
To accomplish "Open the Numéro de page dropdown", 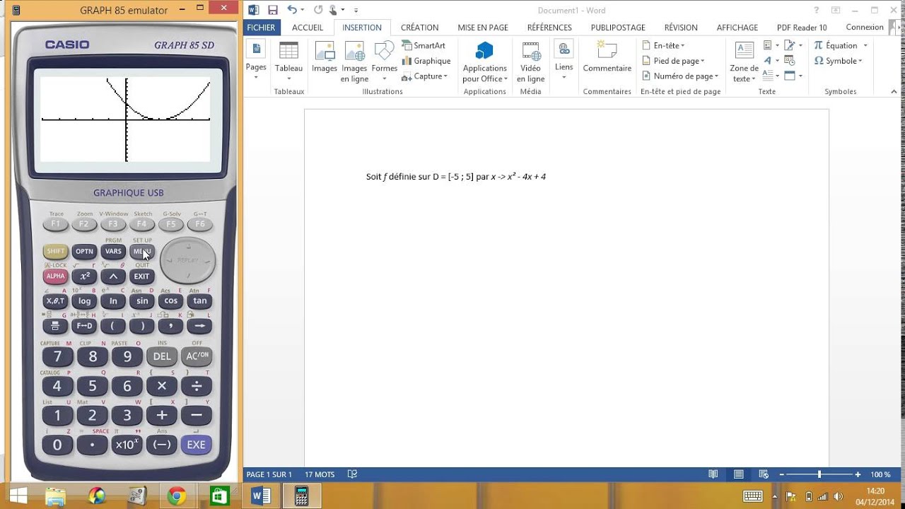I will point(680,76).
